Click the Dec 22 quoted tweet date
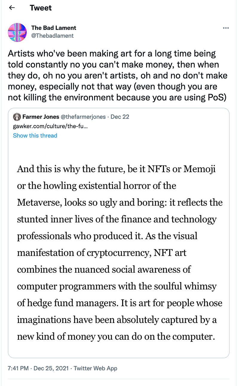This screenshot has height=386, width=239. coord(120,117)
